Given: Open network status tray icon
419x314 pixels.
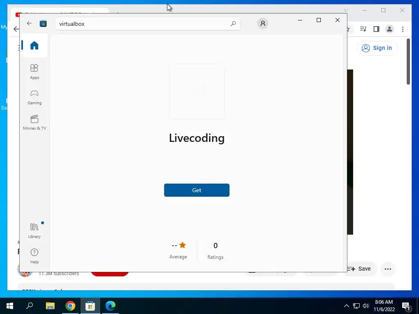Looking at the screenshot, I should 356,306.
